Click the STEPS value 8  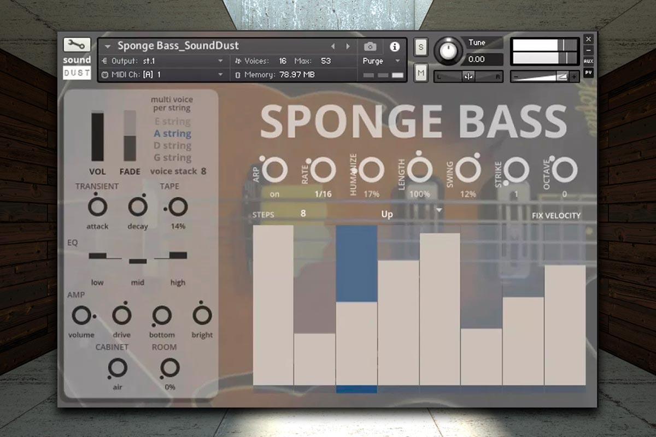(x=303, y=214)
